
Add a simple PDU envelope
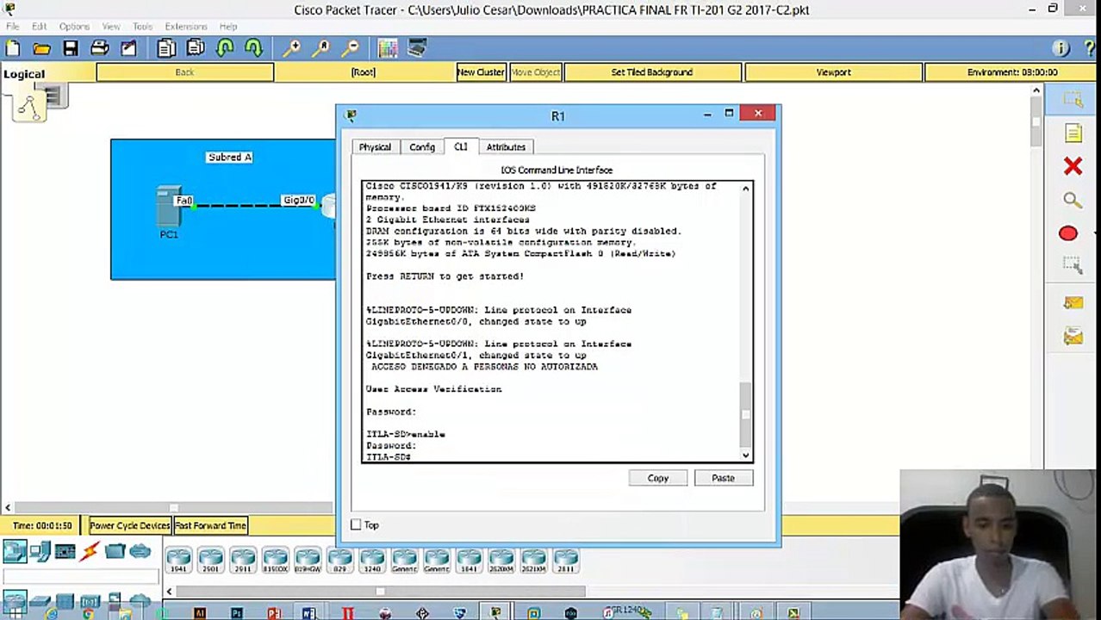tap(1073, 302)
